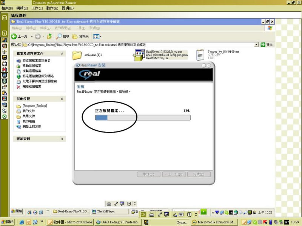This screenshot has width=302, height=226.
Task: Open the local taskbar 開始 Start button
Action: click(7, 222)
